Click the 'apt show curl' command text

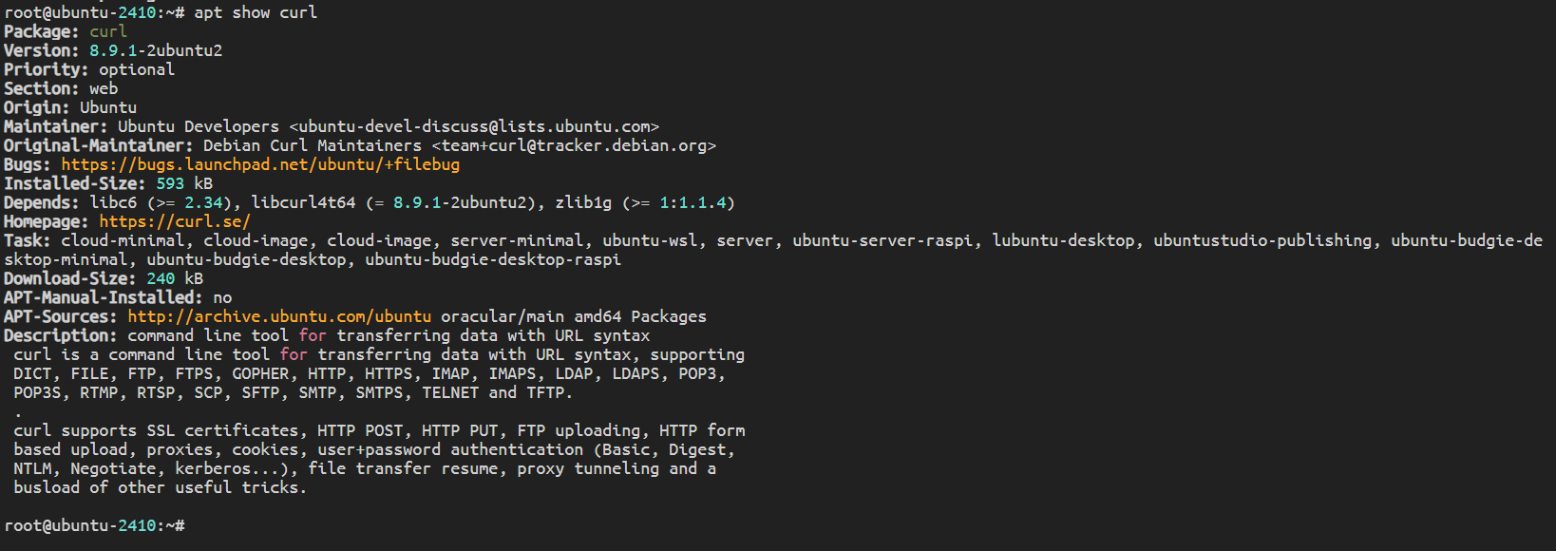[x=256, y=12]
